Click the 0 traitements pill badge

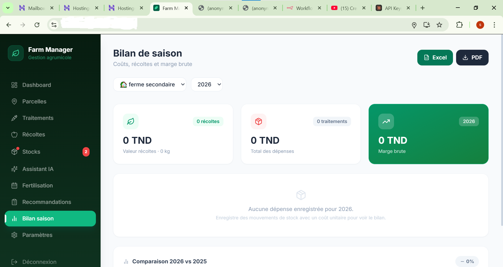pos(332,121)
